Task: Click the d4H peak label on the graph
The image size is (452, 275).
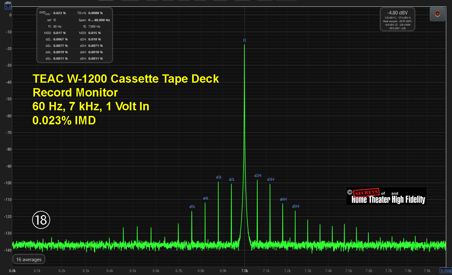Action: [283, 199]
